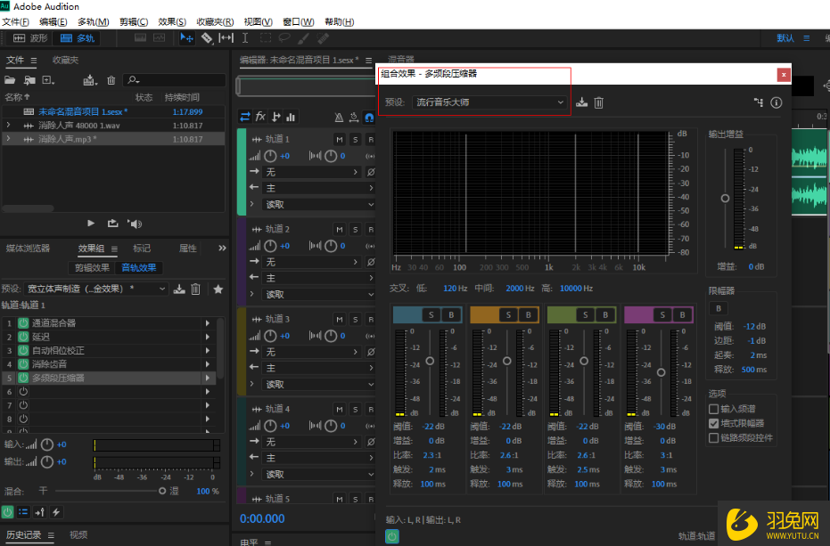Click trash icon in Files panel
The height and width of the screenshot is (546, 830).
(x=111, y=80)
